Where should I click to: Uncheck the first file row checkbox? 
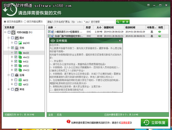49,32
